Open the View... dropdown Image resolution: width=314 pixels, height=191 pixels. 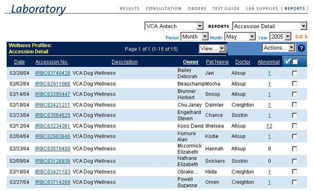click(212, 49)
